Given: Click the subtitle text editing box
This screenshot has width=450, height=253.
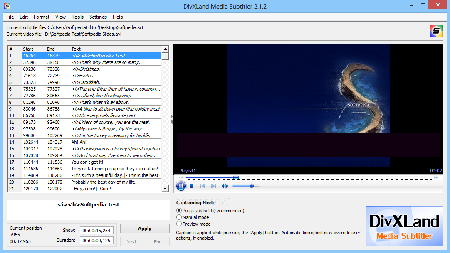Looking at the screenshot, I should 89,210.
